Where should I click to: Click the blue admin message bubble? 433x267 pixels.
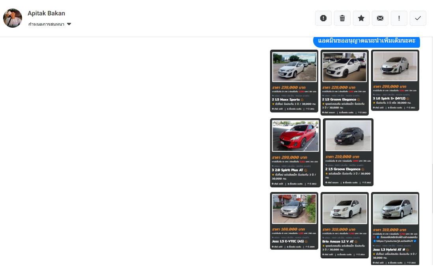point(366,41)
